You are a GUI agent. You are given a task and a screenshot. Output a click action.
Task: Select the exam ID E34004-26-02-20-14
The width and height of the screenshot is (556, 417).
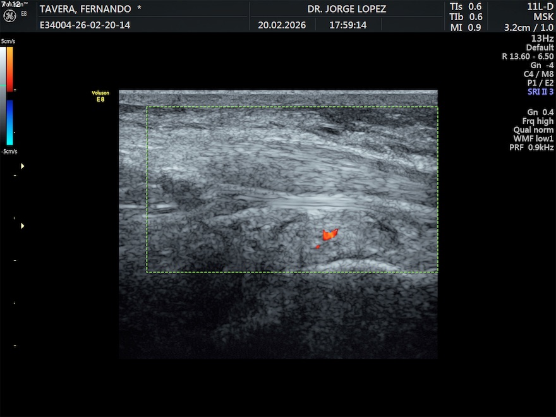pyautogui.click(x=85, y=25)
